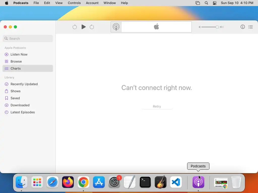Screen dimensions: 258x193
Task: Open the Help menu
Action: (x=124, y=3)
